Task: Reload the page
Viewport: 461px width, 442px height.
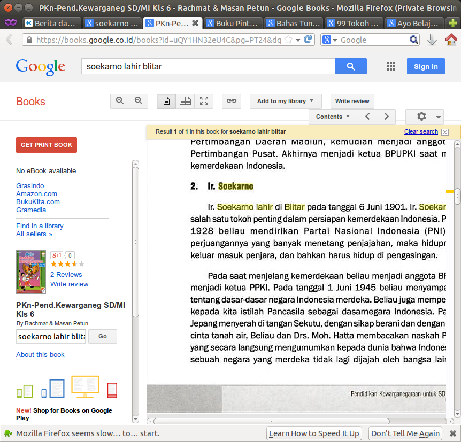Action: click(308, 40)
